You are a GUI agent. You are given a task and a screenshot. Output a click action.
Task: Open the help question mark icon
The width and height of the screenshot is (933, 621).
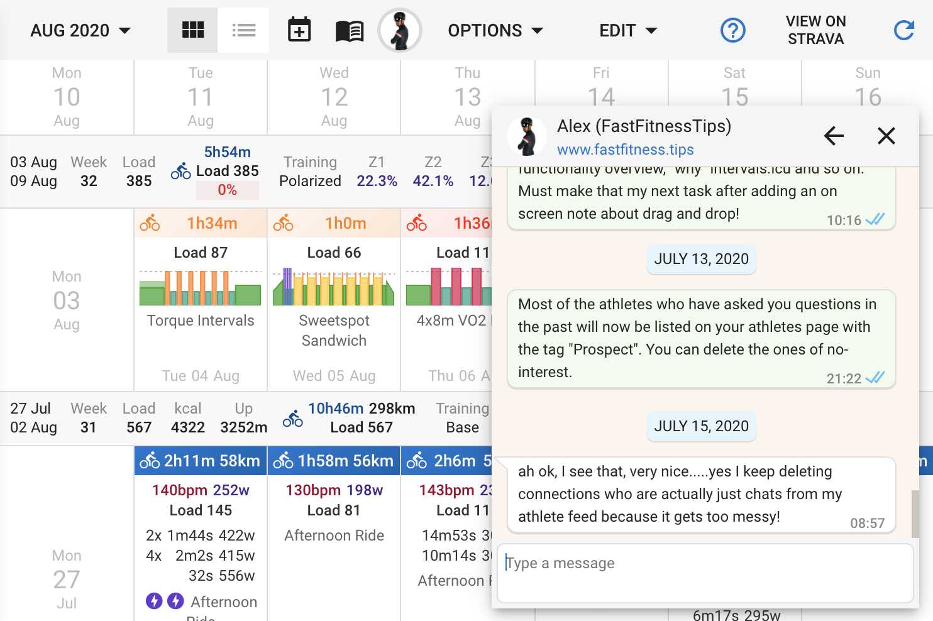tap(732, 30)
